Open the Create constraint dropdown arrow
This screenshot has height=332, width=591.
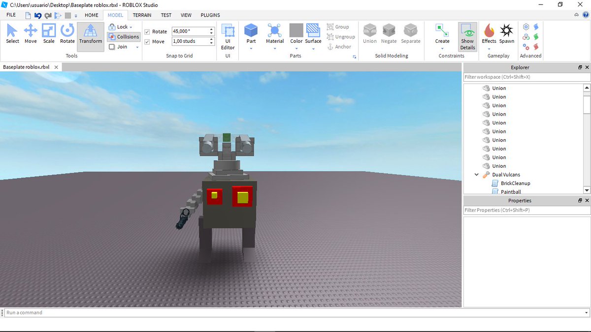coord(442,48)
